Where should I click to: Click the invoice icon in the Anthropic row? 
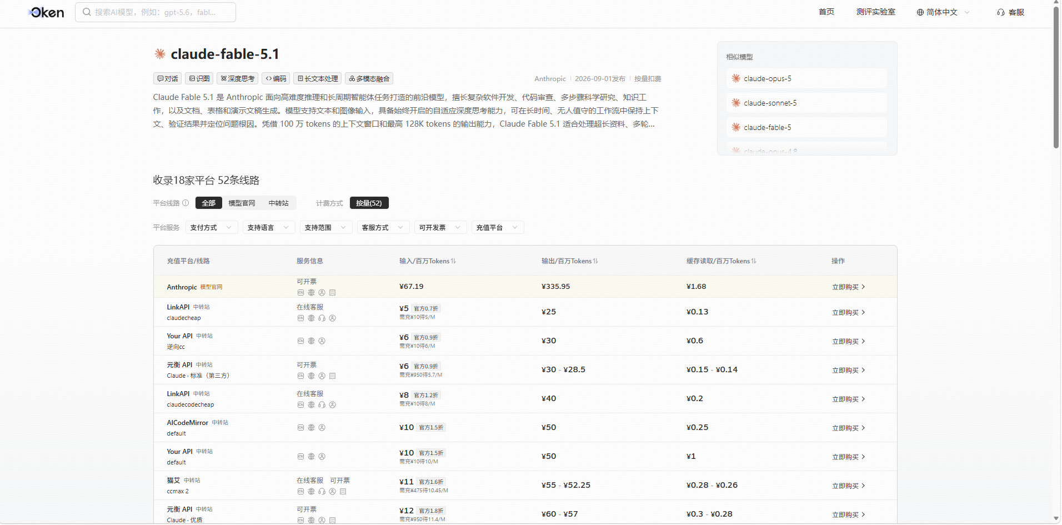(332, 292)
